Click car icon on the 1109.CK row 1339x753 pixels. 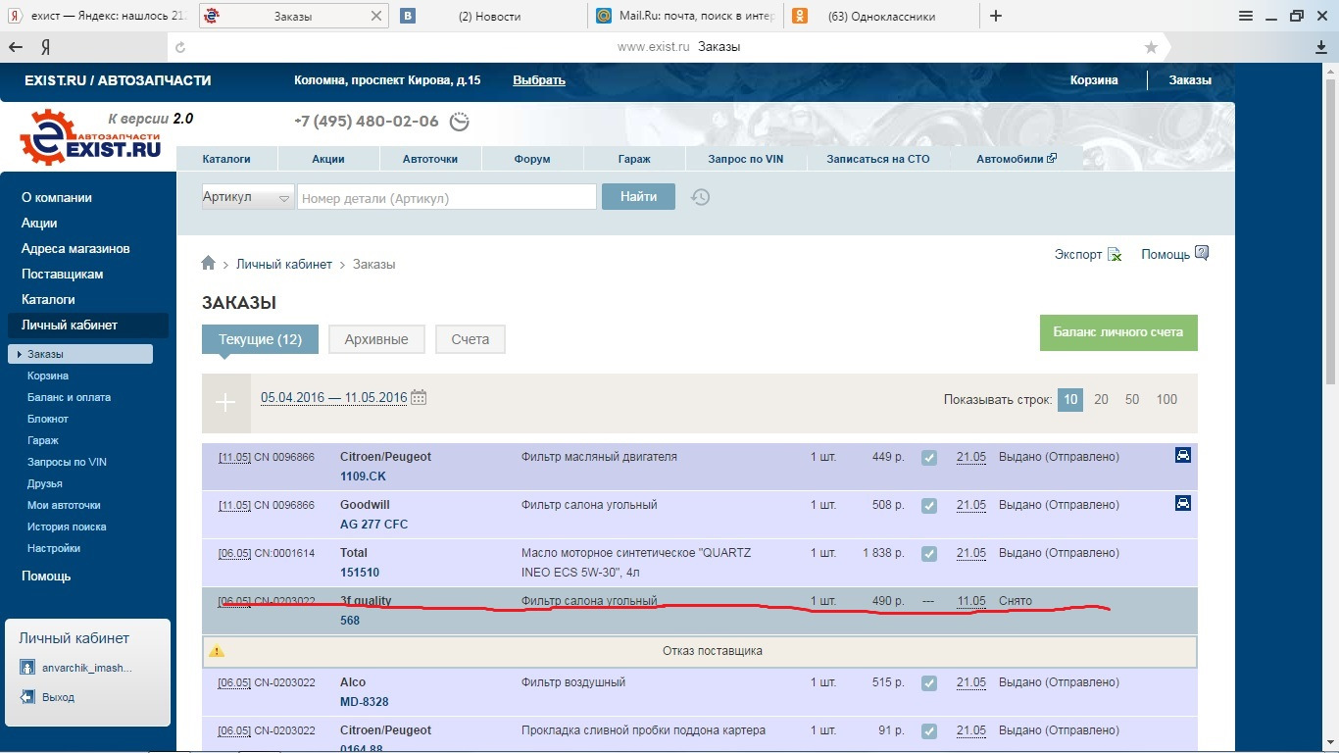[x=1183, y=455]
